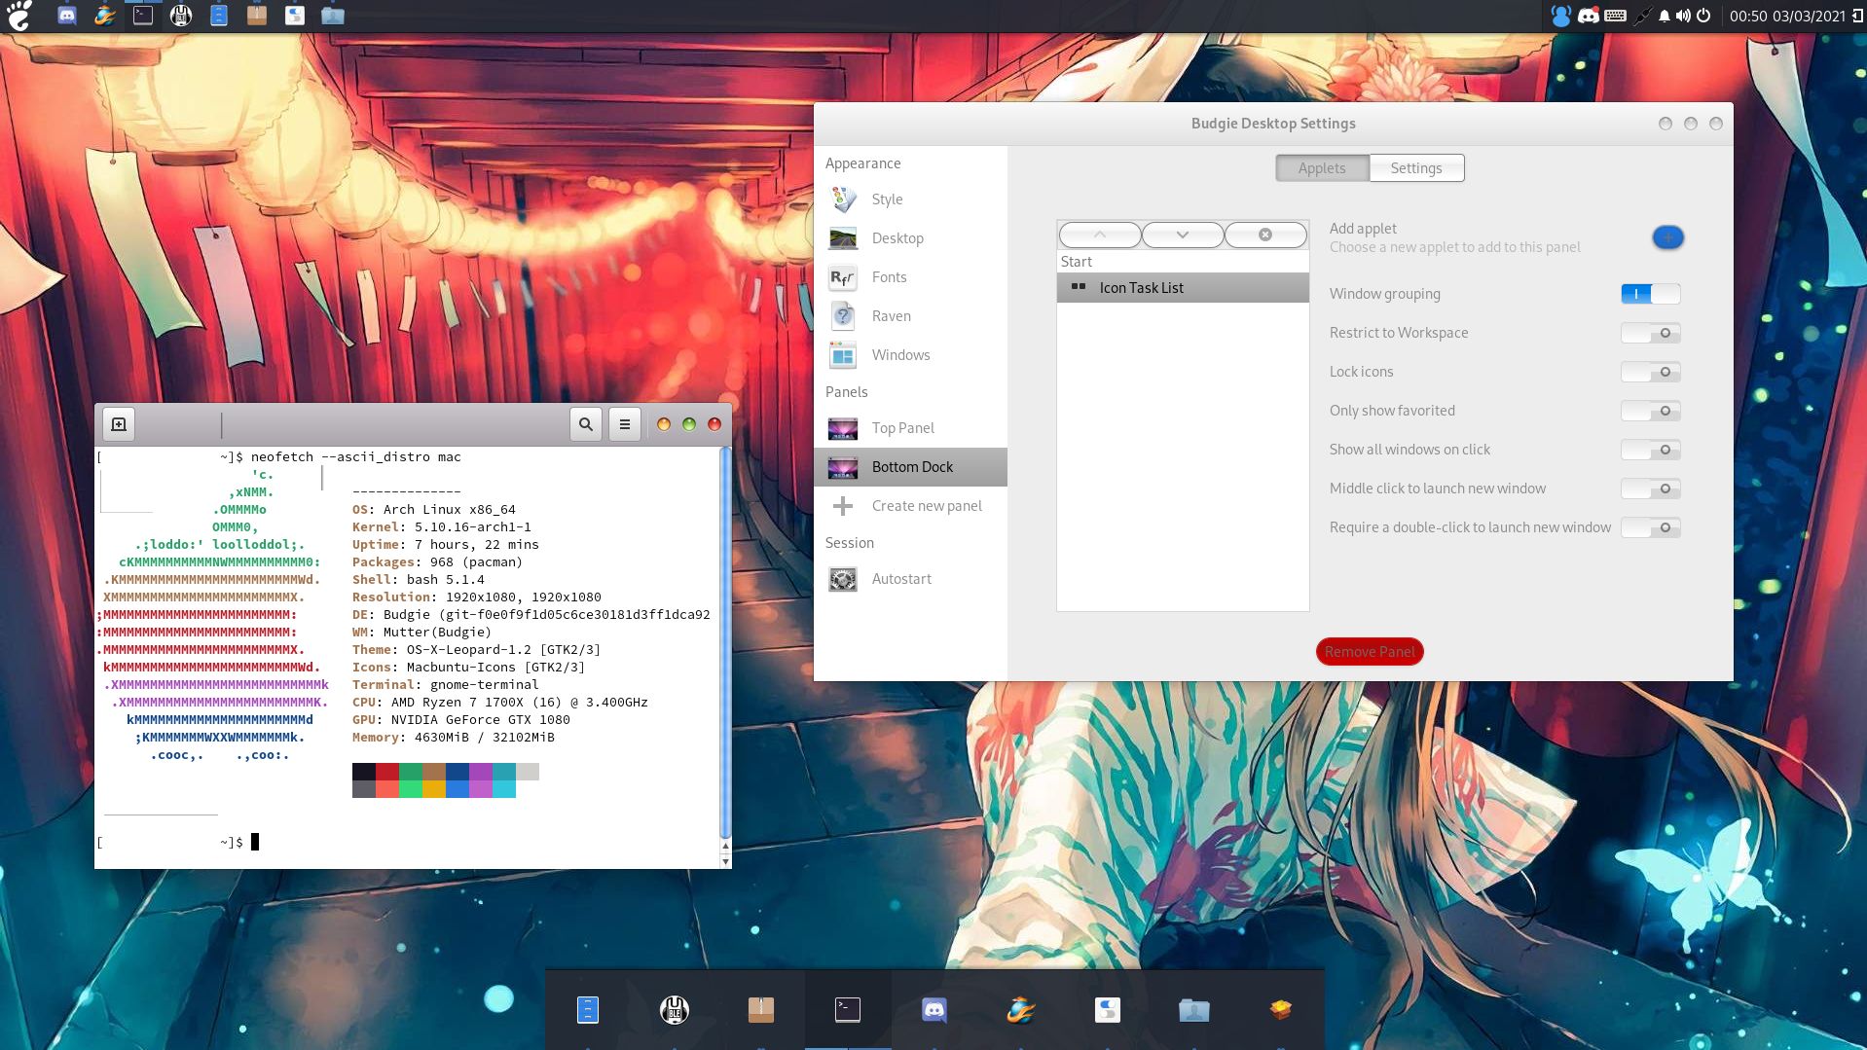Viewport: 1867px width, 1050px height.
Task: Open the settings toggle app in bottom dock
Action: [1108, 1010]
